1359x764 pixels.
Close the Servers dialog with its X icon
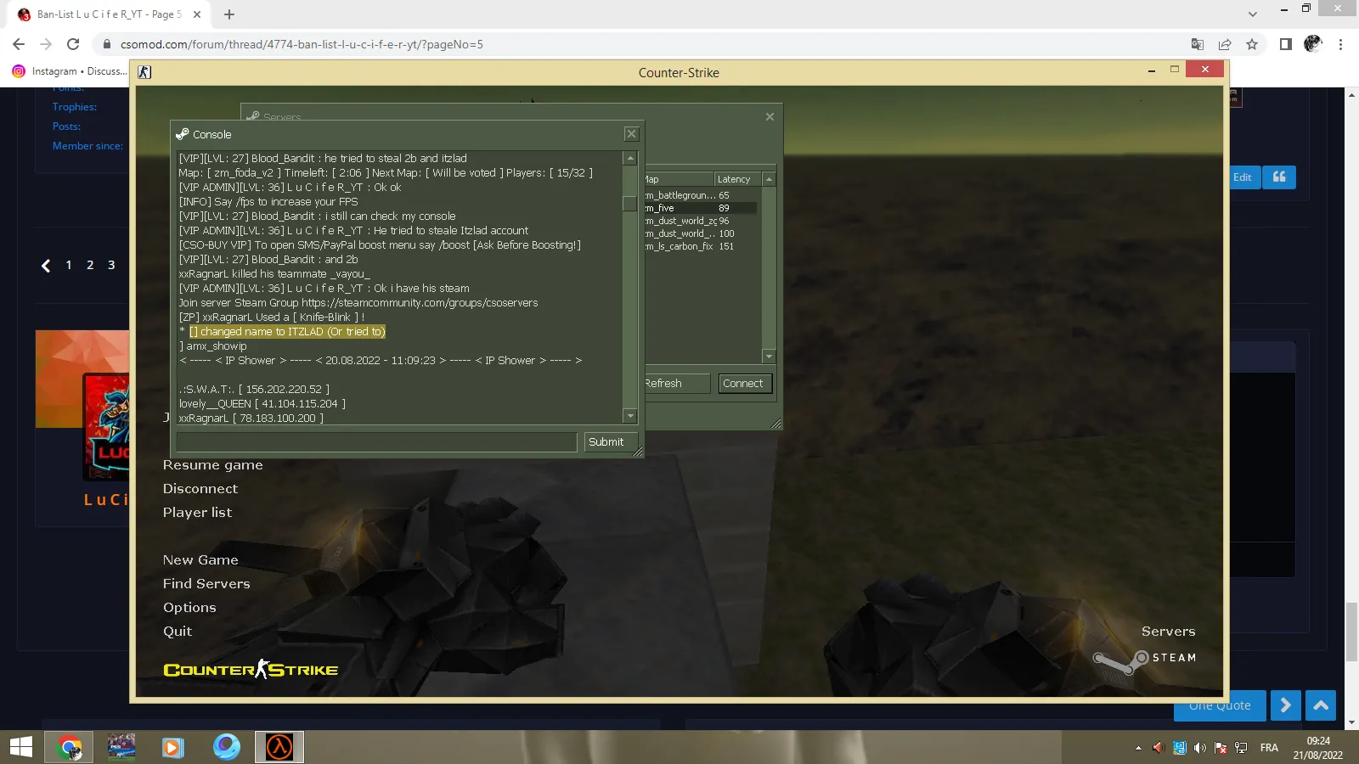tap(770, 117)
